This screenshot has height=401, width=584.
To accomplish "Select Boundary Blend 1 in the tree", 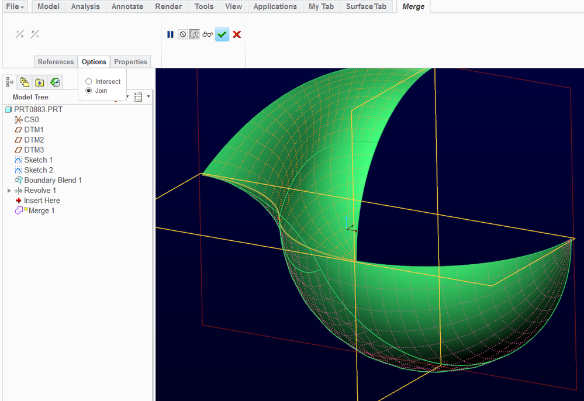I will (53, 180).
